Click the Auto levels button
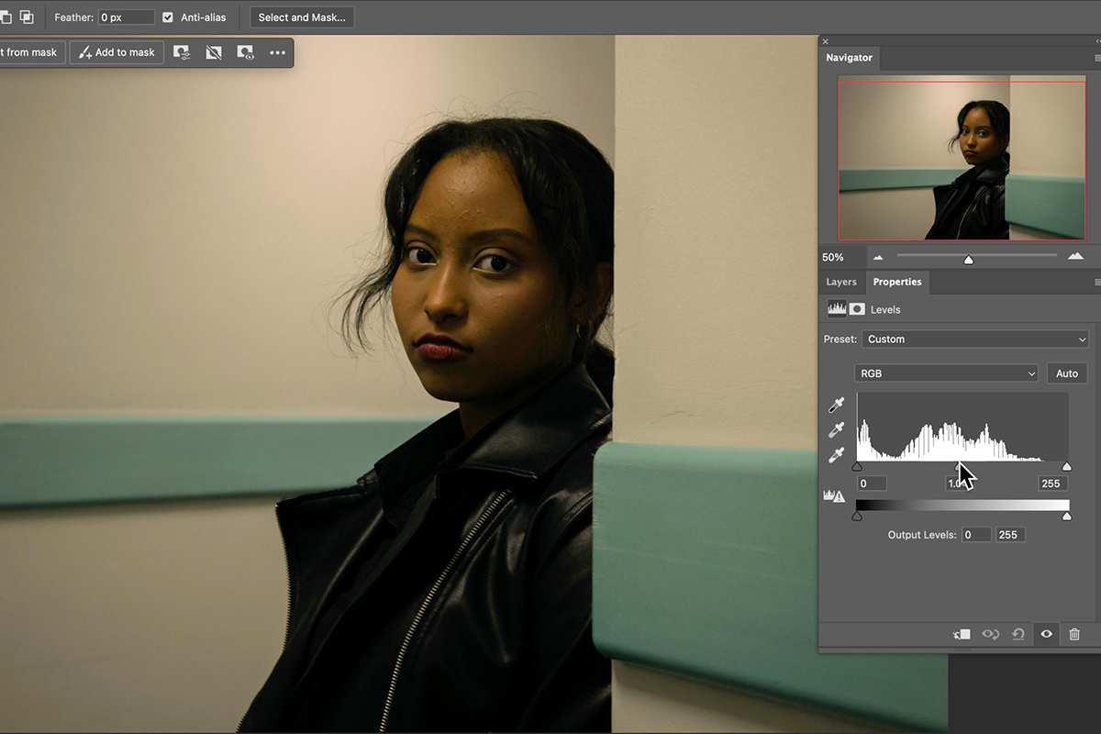The height and width of the screenshot is (734, 1101). [x=1066, y=373]
